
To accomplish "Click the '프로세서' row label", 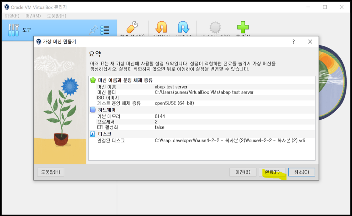I will click(x=106, y=122).
